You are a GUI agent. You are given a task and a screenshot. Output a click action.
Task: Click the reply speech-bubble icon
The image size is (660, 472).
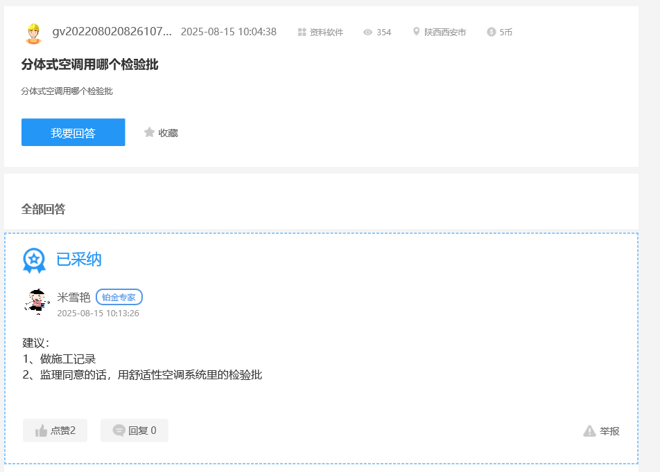tap(119, 430)
